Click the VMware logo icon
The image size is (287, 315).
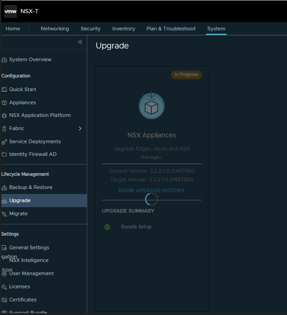(10, 11)
